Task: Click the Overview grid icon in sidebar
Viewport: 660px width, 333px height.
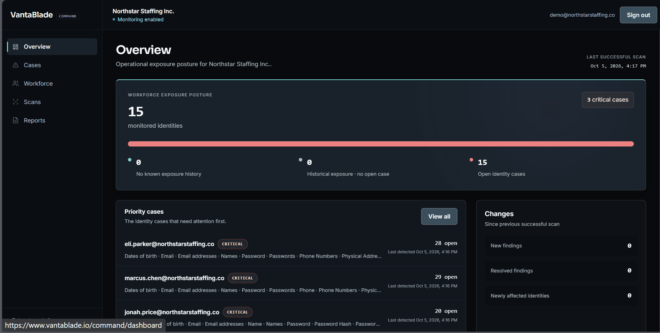Action: click(15, 47)
